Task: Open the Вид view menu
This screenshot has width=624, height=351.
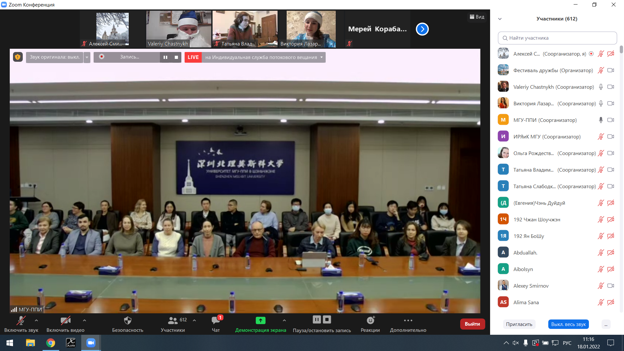Action: click(x=477, y=17)
